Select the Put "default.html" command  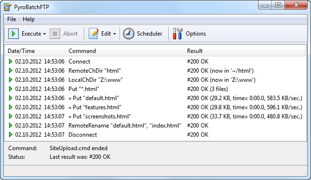(x=94, y=98)
